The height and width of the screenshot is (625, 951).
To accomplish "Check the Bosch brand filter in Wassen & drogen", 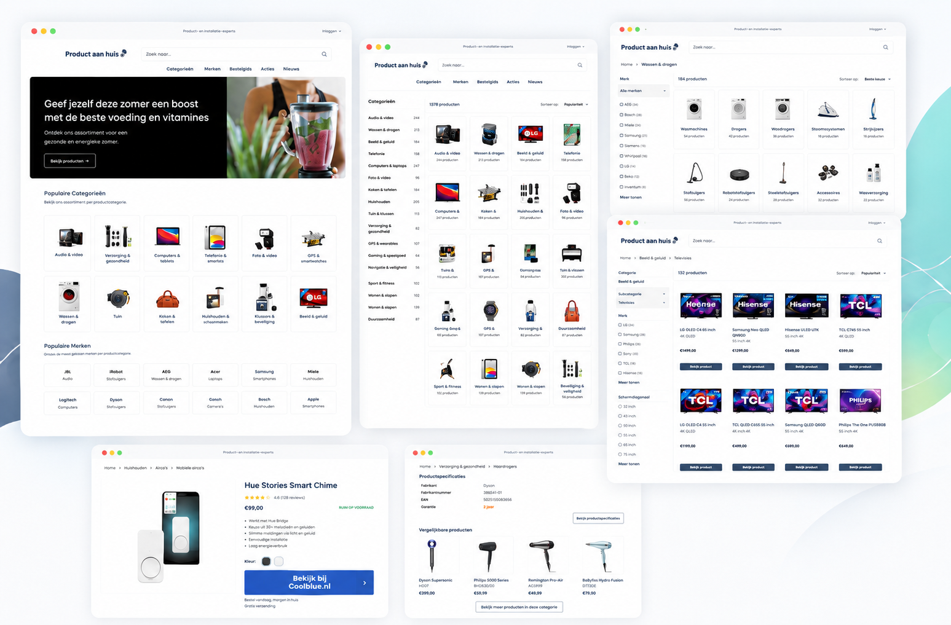I will click(622, 115).
